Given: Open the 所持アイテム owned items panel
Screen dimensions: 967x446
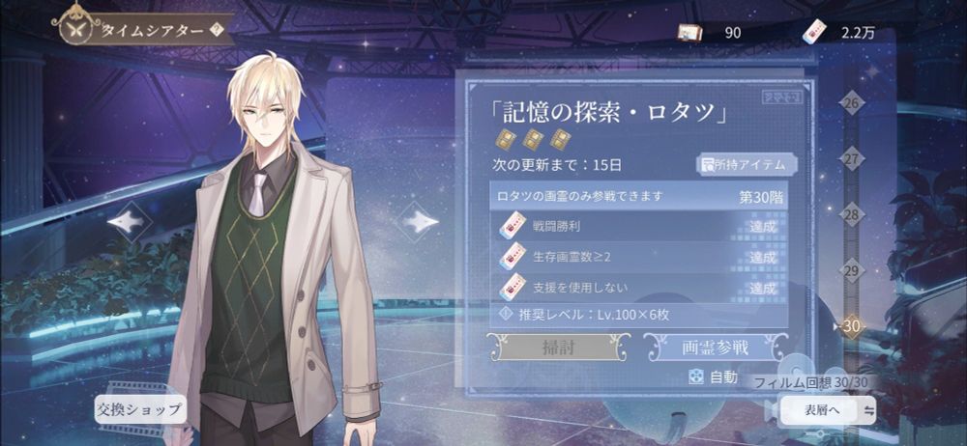Looking at the screenshot, I should 747,164.
